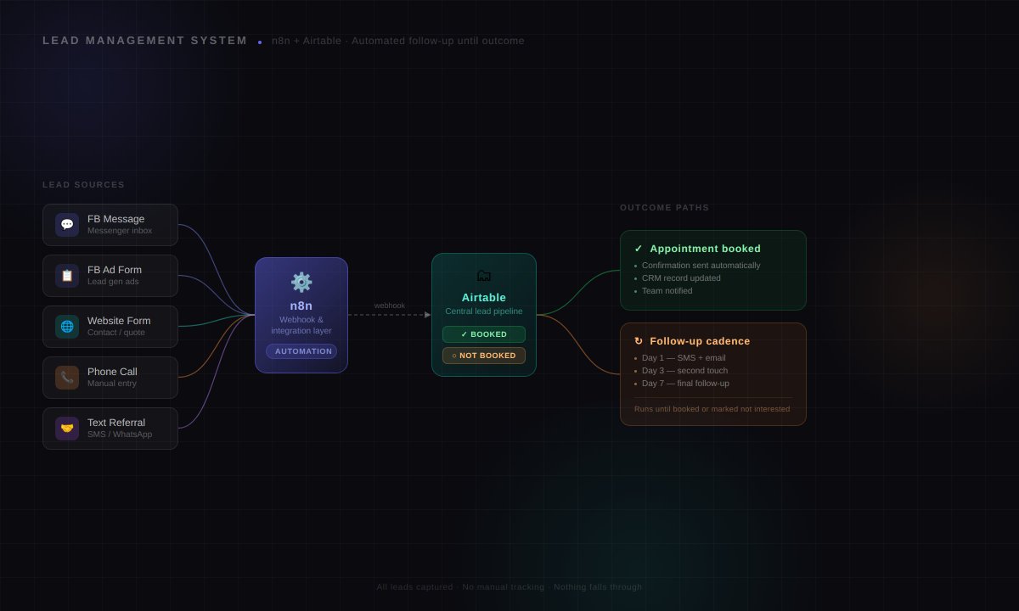This screenshot has width=1019, height=611.
Task: Click the Day 1 — SMS + email bullet
Action: [684, 358]
